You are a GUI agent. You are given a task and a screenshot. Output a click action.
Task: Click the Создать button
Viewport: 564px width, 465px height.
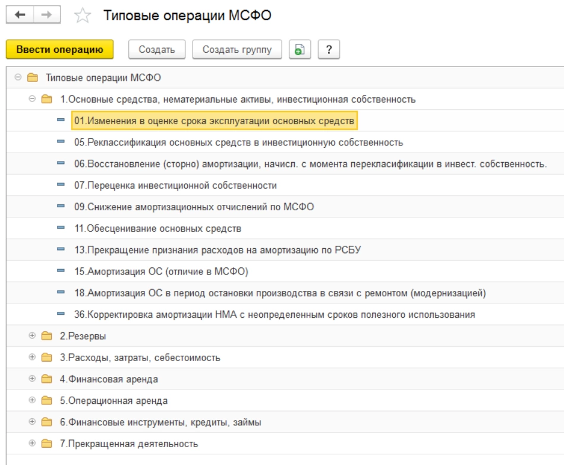tap(157, 50)
